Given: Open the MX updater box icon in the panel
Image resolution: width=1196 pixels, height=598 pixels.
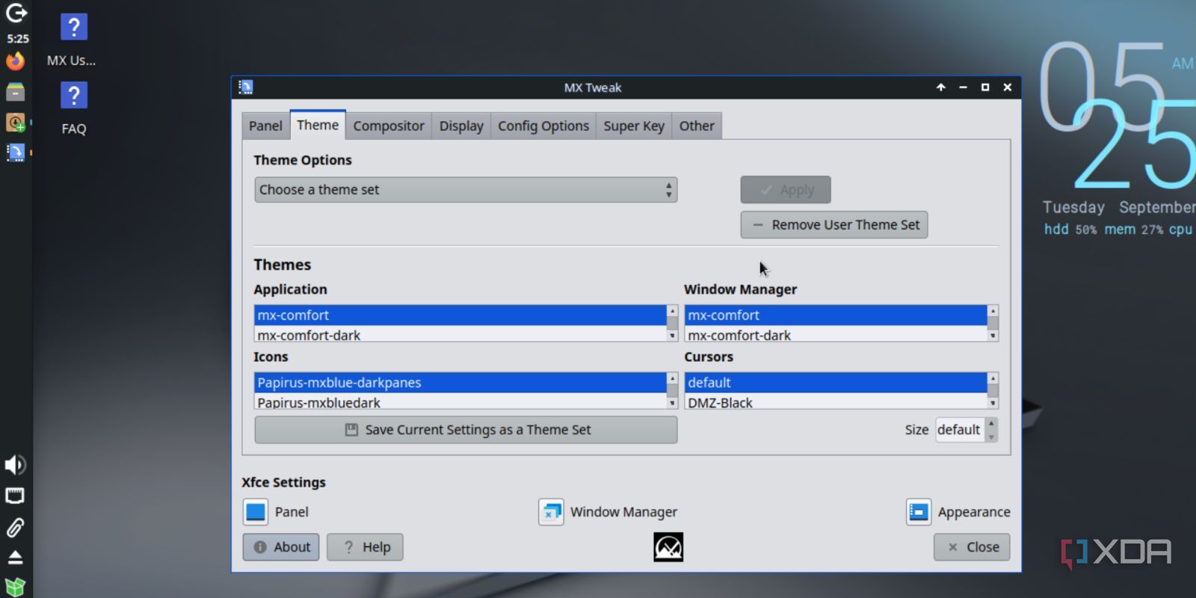Looking at the screenshot, I should click(x=15, y=587).
